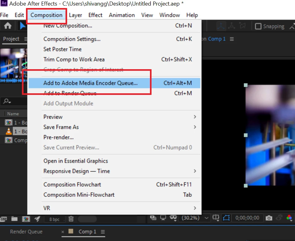The height and width of the screenshot is (241, 295).
Task: Open the Layer menu
Action: (75, 15)
